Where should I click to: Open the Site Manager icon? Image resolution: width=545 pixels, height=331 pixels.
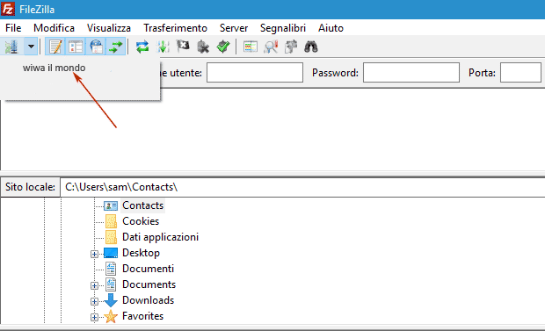click(11, 47)
